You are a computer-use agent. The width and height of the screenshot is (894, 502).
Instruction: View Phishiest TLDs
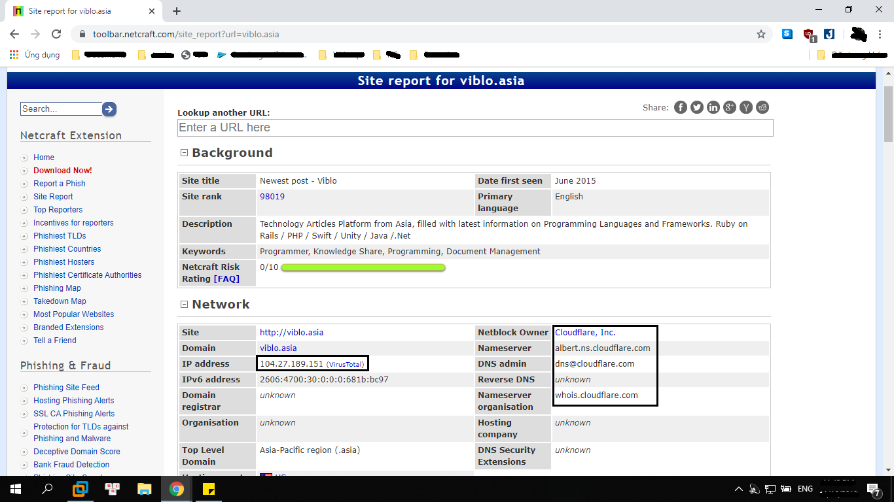(x=60, y=236)
